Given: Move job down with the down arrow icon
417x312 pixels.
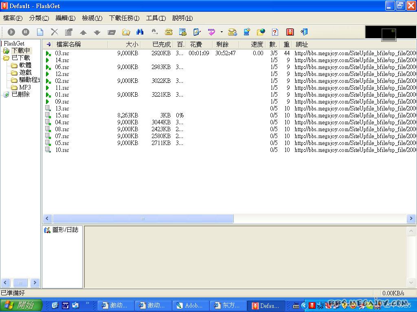Looking at the screenshot, I should pos(97,32).
